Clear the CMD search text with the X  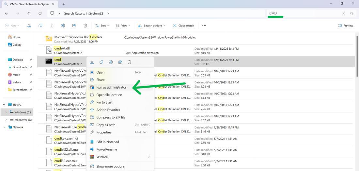[343, 13]
